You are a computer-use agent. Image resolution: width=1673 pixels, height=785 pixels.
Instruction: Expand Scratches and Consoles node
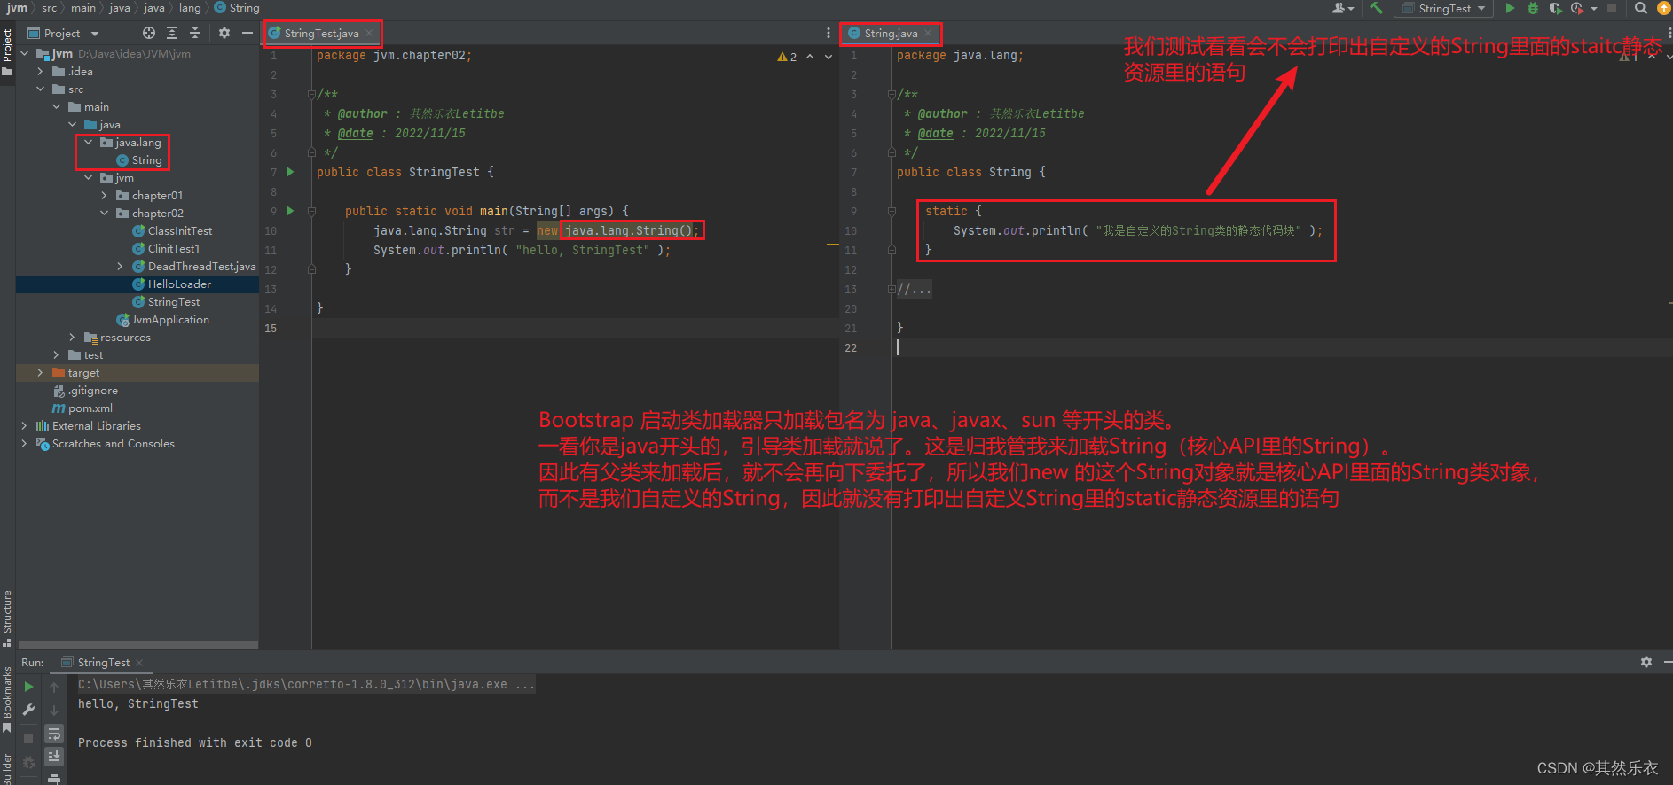click(24, 443)
